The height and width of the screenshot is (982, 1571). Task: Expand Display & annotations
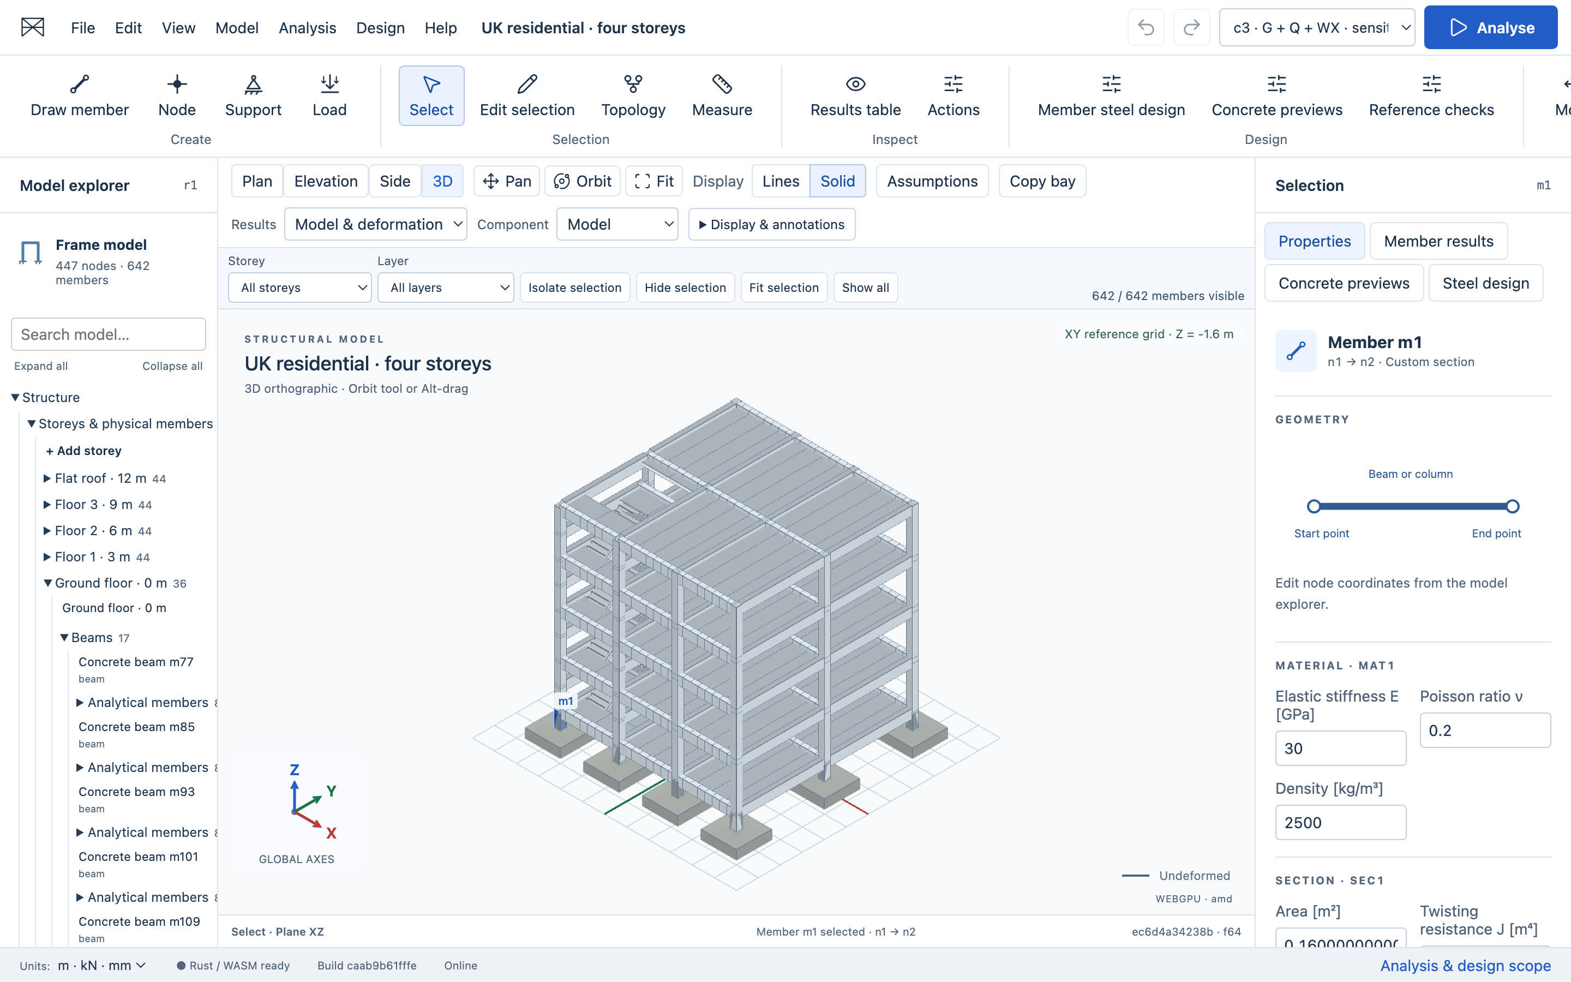coord(772,224)
